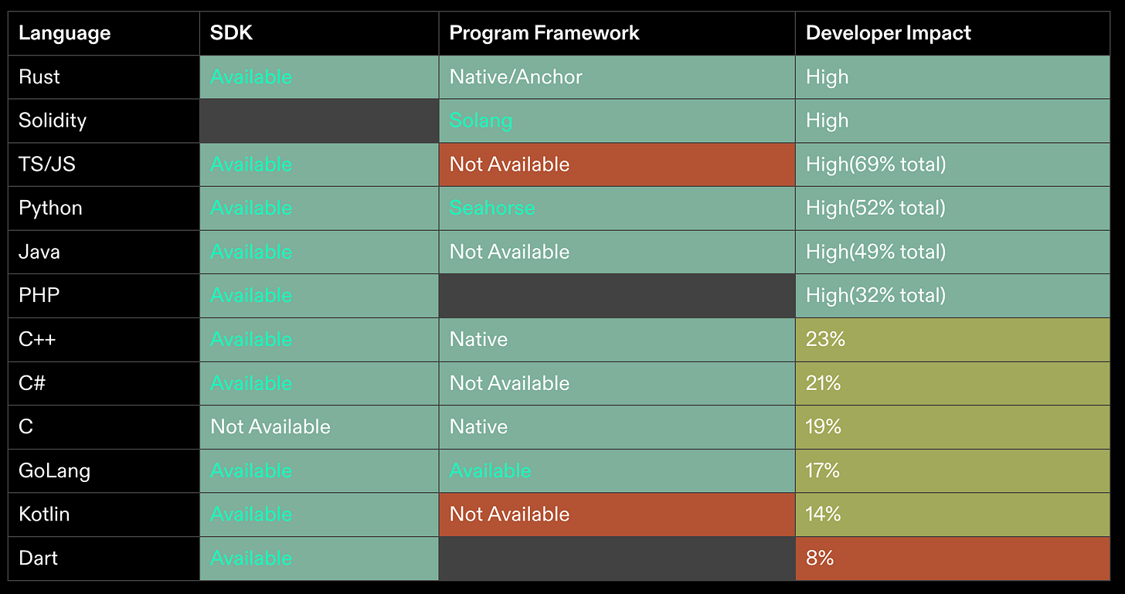
Task: Open the Kotlin SDK 'Available' link
Action: coord(251,514)
